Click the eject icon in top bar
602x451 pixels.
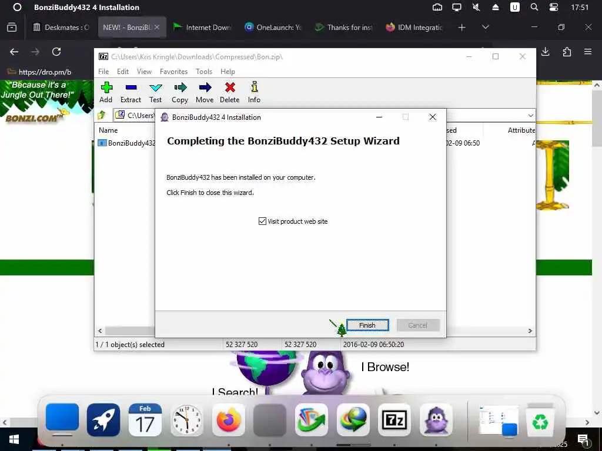click(495, 7)
